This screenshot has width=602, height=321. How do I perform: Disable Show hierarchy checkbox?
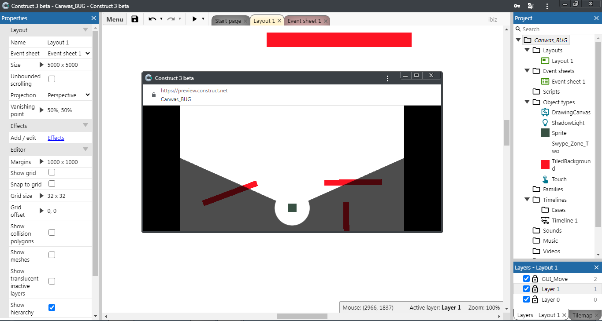(x=52, y=307)
